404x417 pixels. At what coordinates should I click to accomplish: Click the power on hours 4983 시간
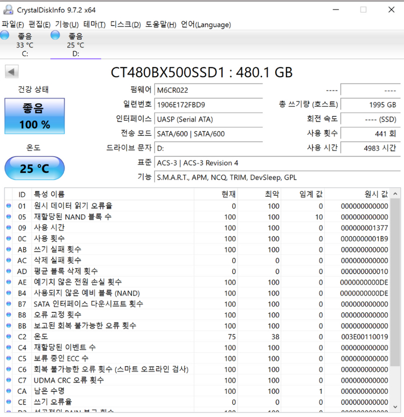click(x=371, y=148)
